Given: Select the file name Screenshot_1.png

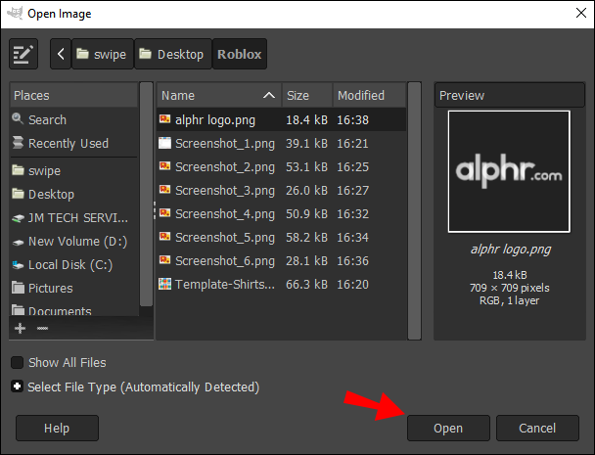Looking at the screenshot, I should tap(225, 144).
